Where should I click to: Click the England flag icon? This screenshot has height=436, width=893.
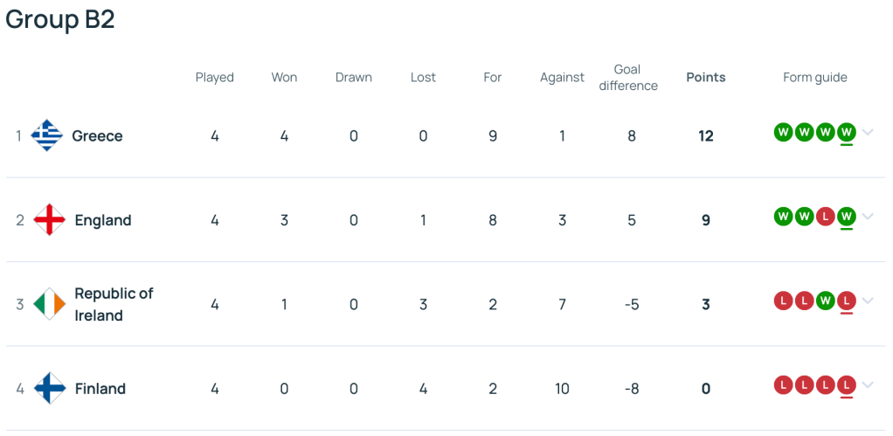coord(50,219)
